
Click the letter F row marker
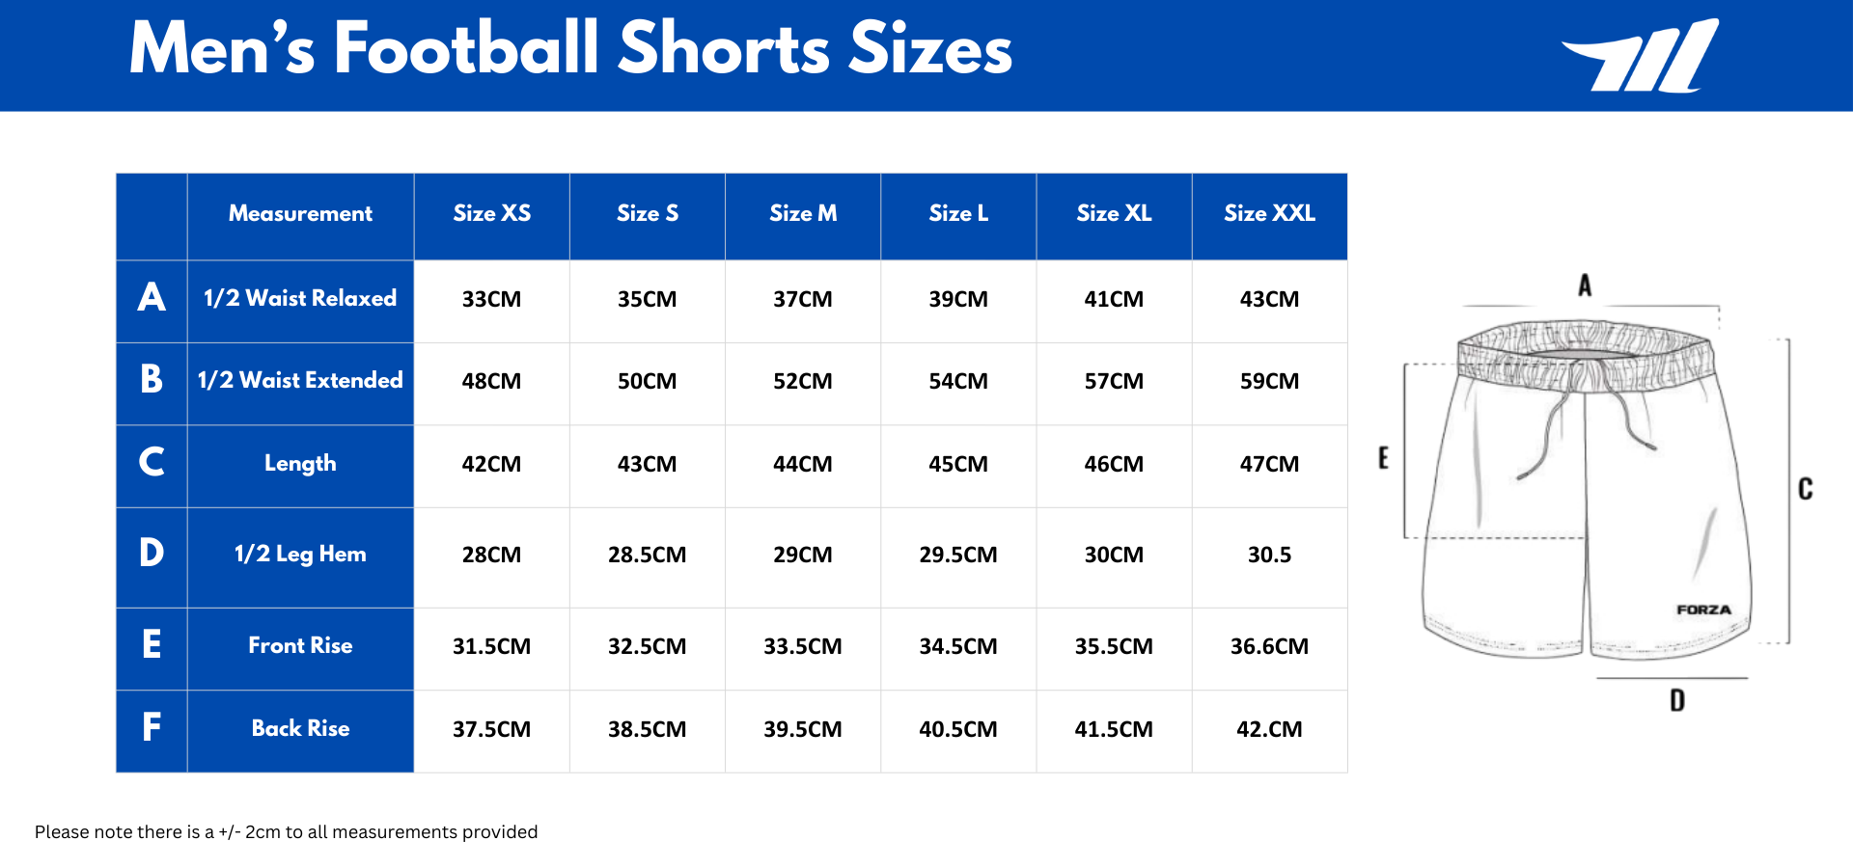pyautogui.click(x=152, y=728)
